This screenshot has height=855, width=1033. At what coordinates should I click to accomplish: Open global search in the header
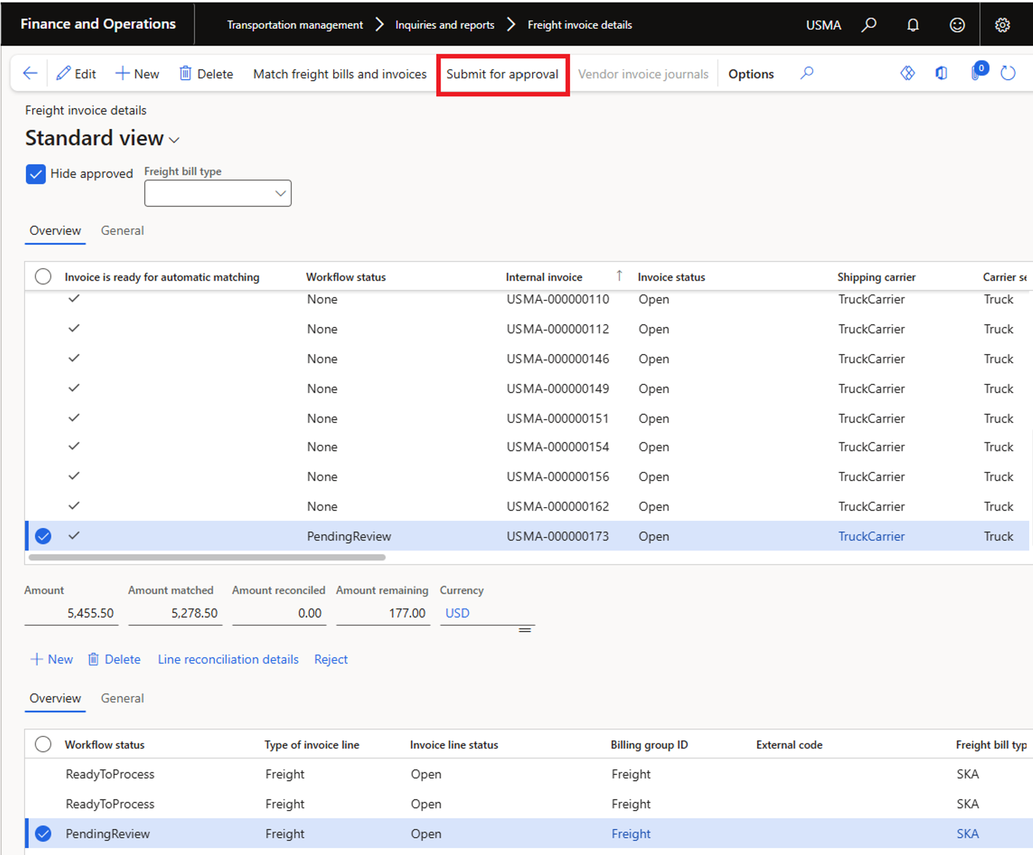[869, 25]
